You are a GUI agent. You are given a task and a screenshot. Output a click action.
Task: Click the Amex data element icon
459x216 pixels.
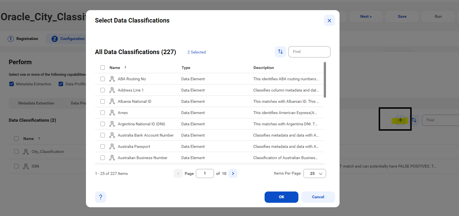pos(112,113)
